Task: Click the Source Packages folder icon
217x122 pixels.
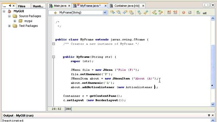Action: (x=15, y=16)
